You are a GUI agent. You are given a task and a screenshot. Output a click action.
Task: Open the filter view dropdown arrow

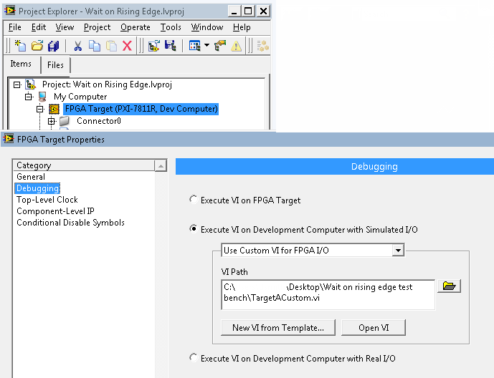[x=206, y=45]
